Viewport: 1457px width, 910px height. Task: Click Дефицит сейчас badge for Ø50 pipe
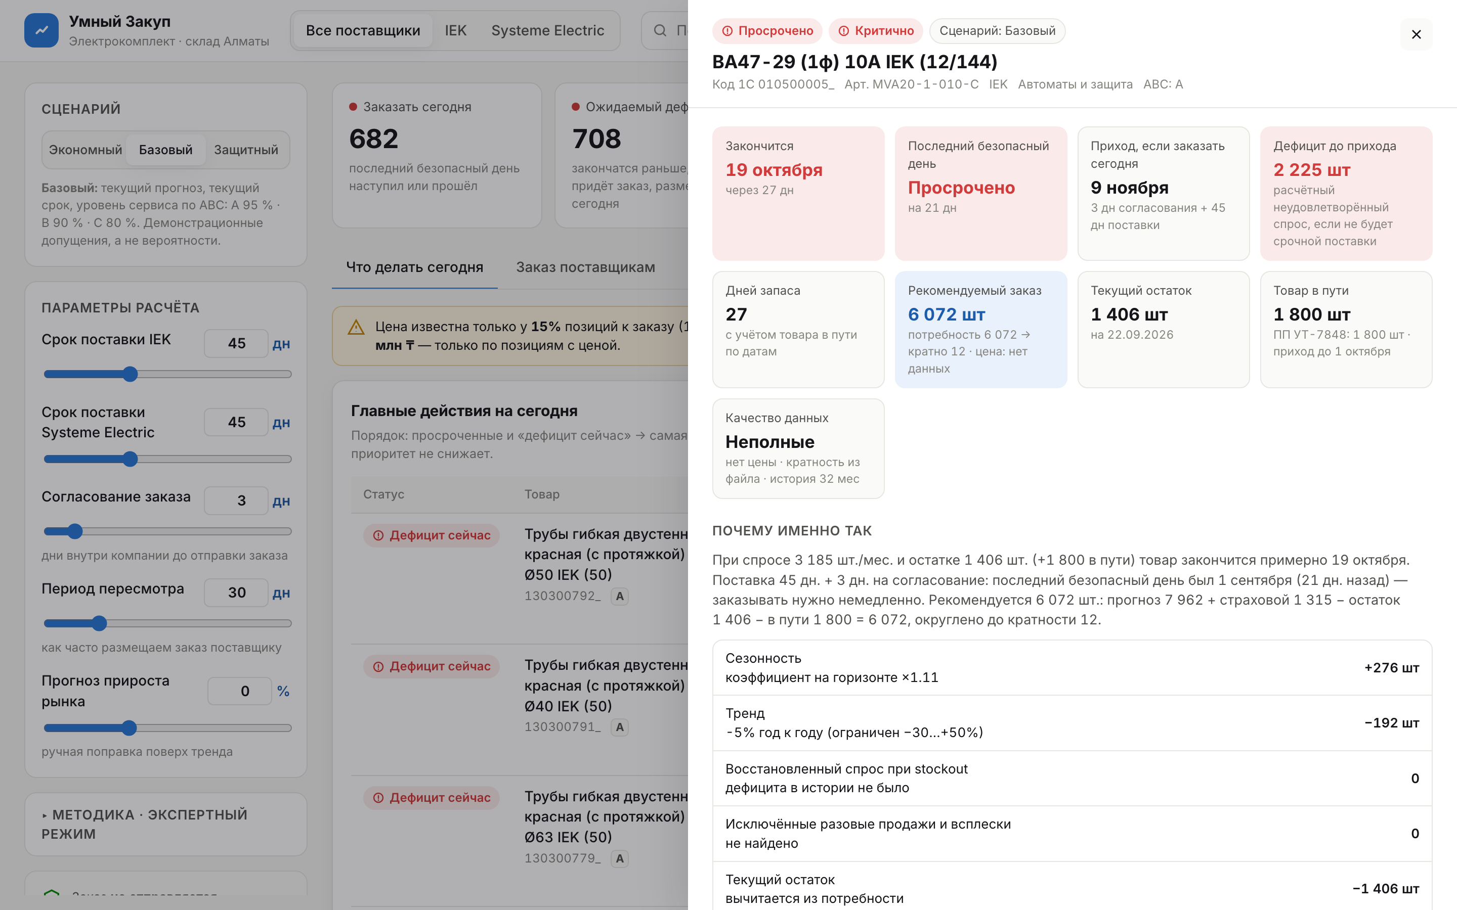(x=431, y=535)
